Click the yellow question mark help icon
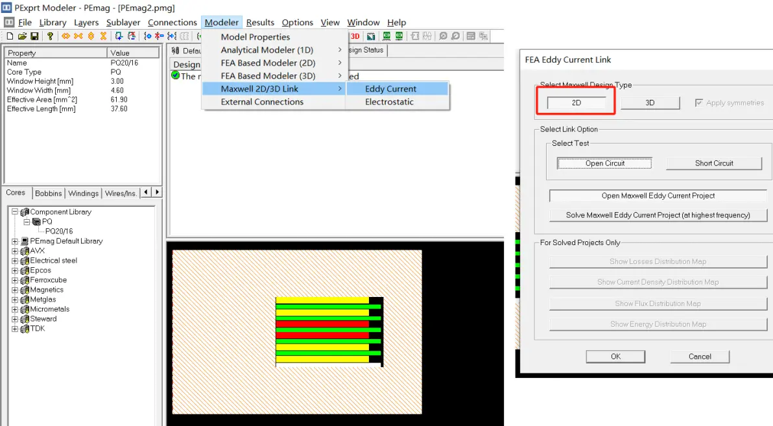The width and height of the screenshot is (773, 426). click(50, 36)
